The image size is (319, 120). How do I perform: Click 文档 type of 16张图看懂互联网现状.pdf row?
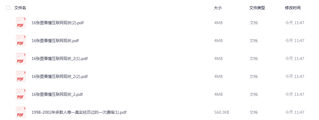pyautogui.click(x=253, y=41)
